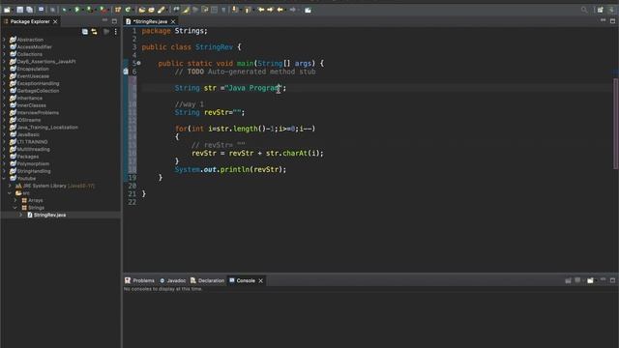This screenshot has width=619, height=348.
Task: Click the New Java Package toolbar icon
Action: tap(118, 10)
